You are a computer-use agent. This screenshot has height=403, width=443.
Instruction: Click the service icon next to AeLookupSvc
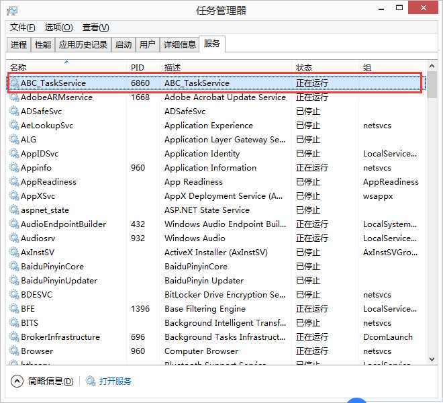[14, 126]
